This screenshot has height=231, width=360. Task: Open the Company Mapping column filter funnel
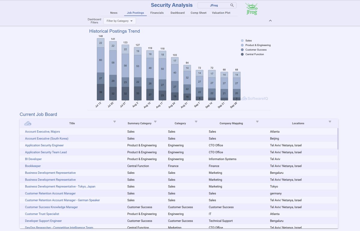point(257,122)
